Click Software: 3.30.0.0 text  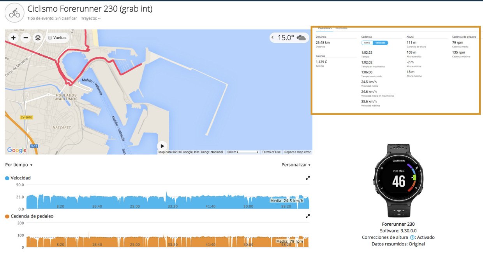[x=398, y=231]
